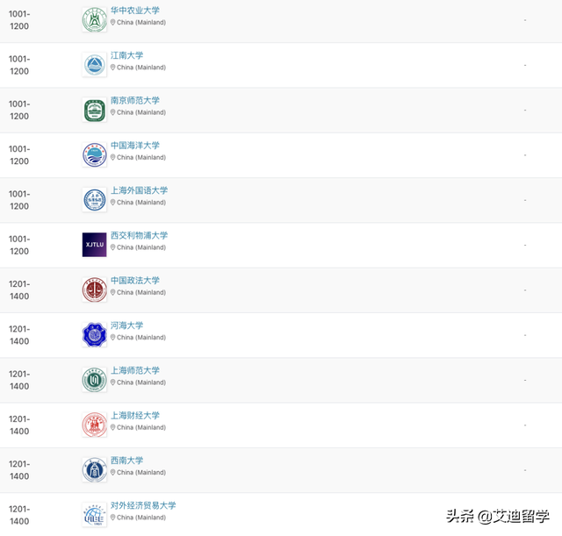The image size is (562, 536).
Task: Open the 上海财经大学 university link
Action: 134,415
